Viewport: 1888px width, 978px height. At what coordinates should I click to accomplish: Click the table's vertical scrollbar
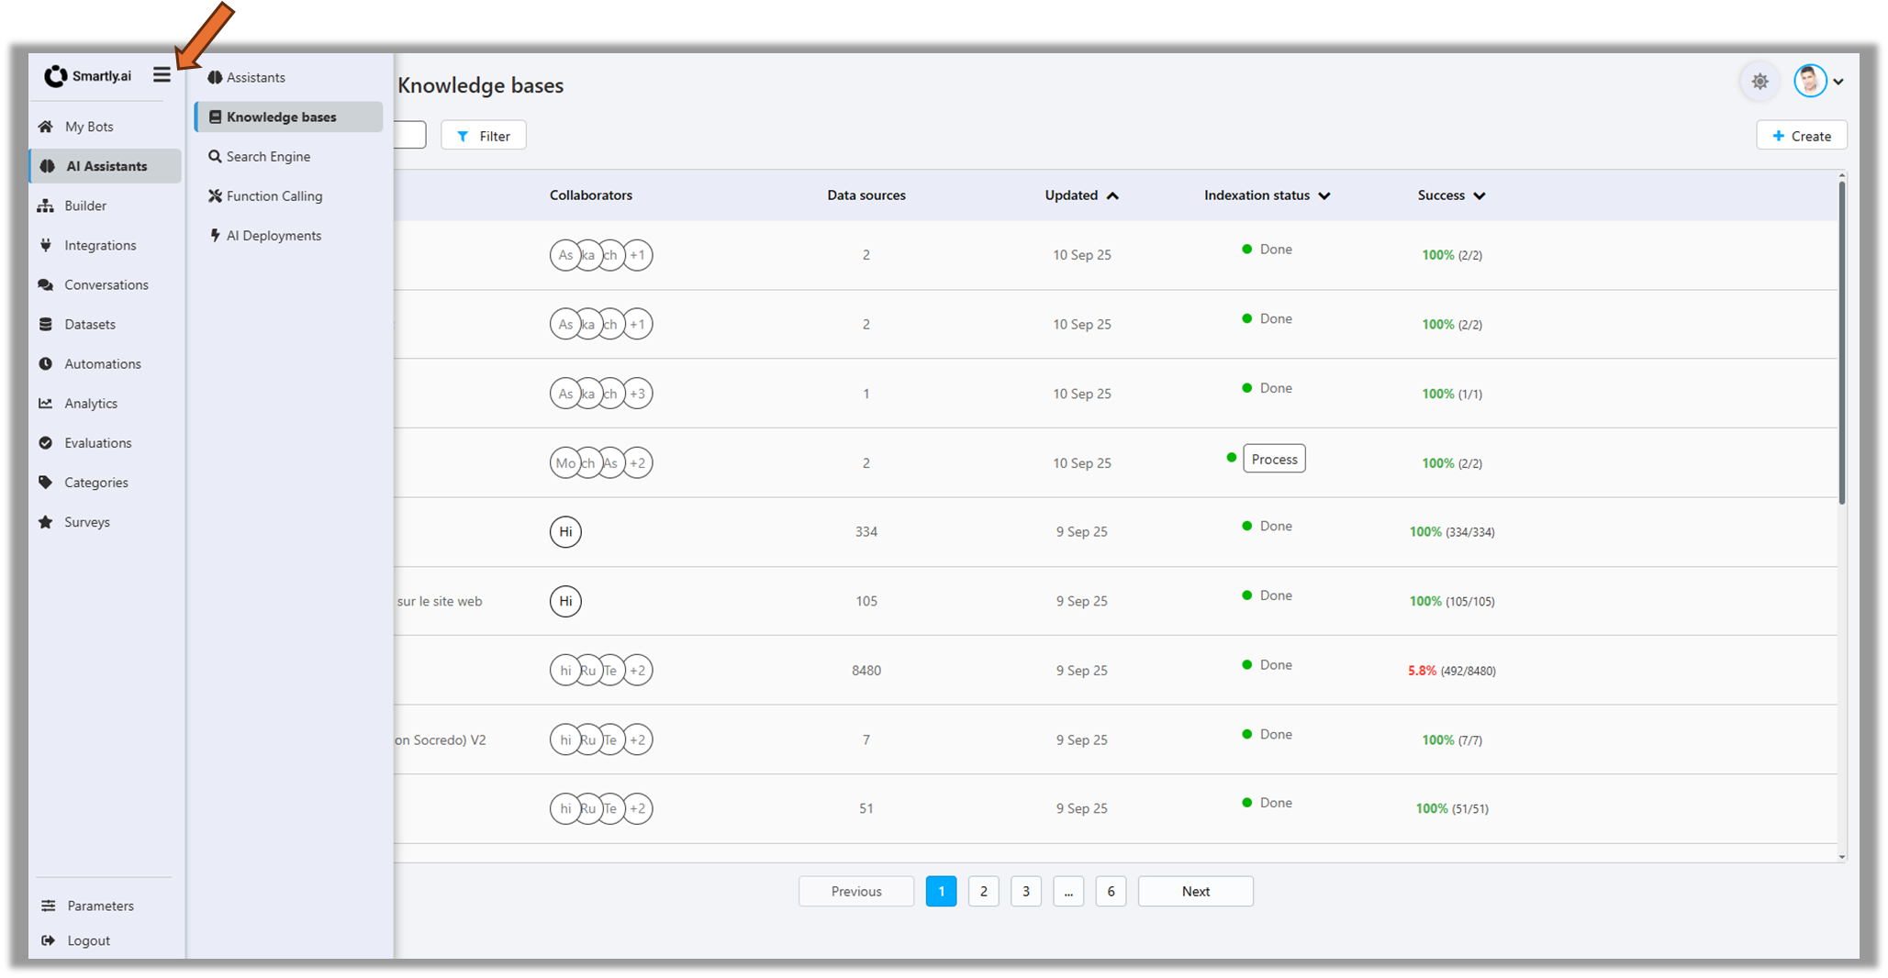(1842, 342)
